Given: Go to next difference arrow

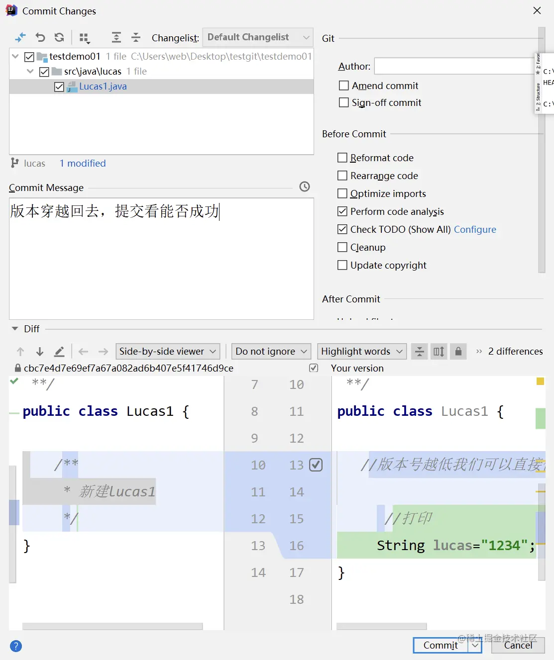Looking at the screenshot, I should point(40,352).
